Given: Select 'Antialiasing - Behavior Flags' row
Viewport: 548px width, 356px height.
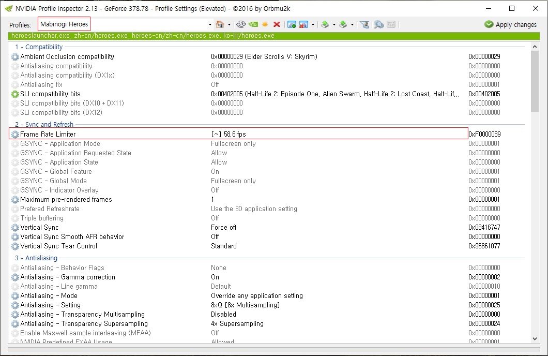Looking at the screenshot, I should [x=268, y=268].
